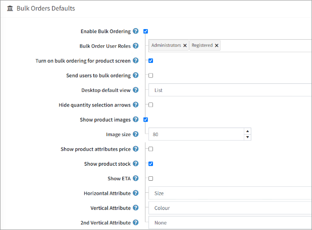Click help icon beside Horizontal Attribute
Viewport: 312px width, 230px height.
[136, 193]
